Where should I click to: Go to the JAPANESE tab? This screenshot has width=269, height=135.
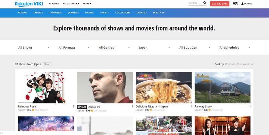click(x=73, y=13)
